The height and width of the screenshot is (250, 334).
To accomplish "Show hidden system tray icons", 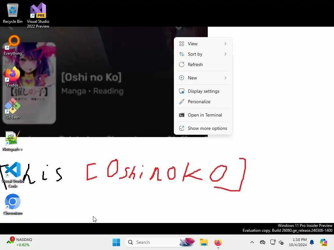I will click(252, 242).
